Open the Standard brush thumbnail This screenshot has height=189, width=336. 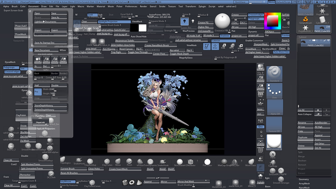pos(274,74)
